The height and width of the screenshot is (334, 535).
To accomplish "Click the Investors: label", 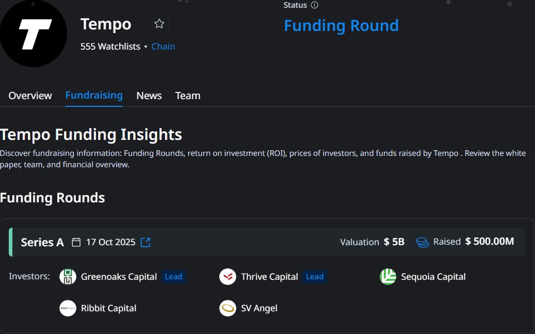I will point(29,276).
